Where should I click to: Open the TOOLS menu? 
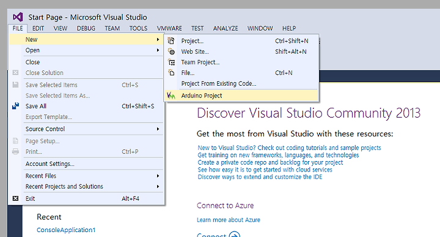pyautogui.click(x=138, y=28)
